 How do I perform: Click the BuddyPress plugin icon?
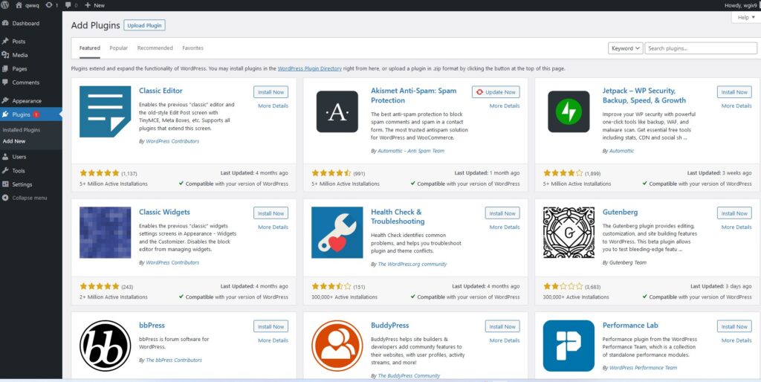[x=337, y=346]
